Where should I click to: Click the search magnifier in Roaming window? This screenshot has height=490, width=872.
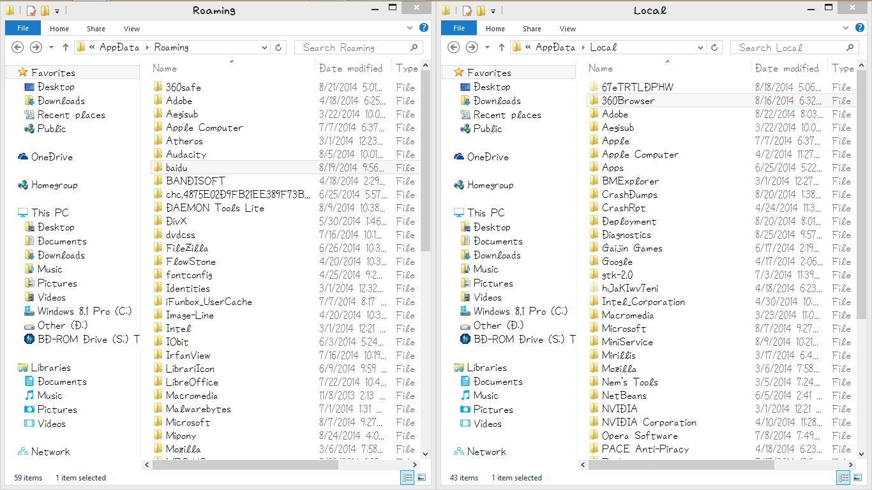(414, 47)
